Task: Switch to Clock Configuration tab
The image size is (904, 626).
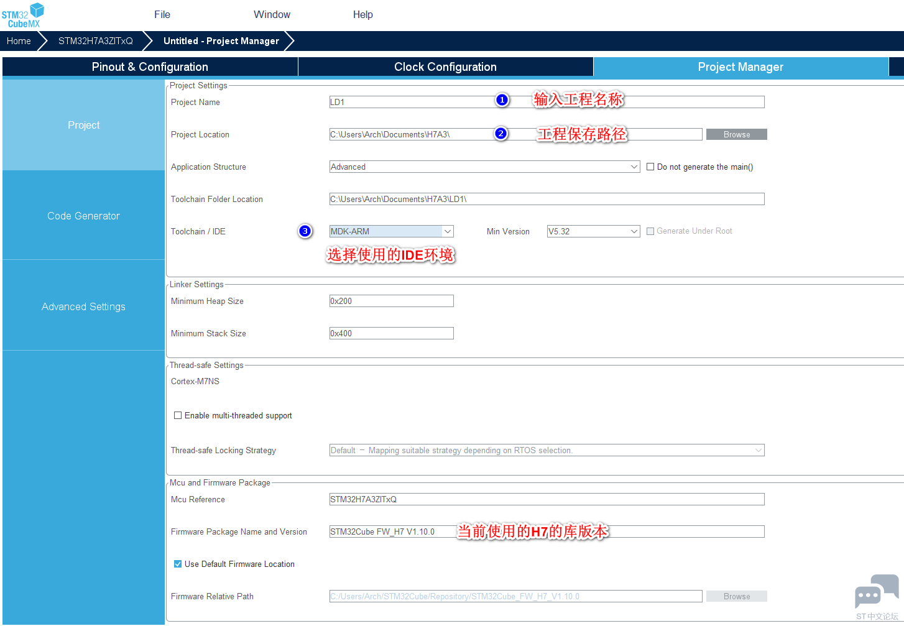Action: click(445, 67)
